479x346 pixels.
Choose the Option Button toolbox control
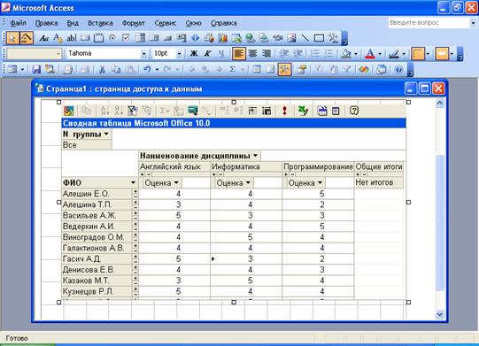(112, 38)
